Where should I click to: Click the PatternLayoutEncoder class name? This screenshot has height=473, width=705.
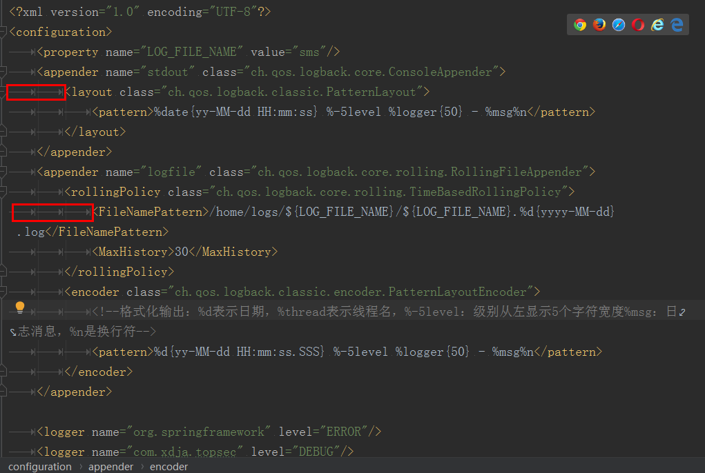pyautogui.click(x=457, y=292)
